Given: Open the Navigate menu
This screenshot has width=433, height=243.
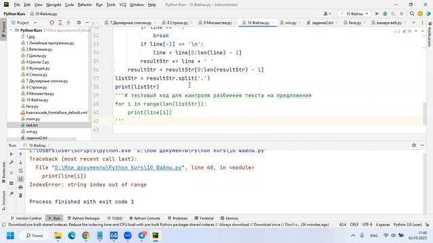Looking at the screenshot, I should point(53,5).
